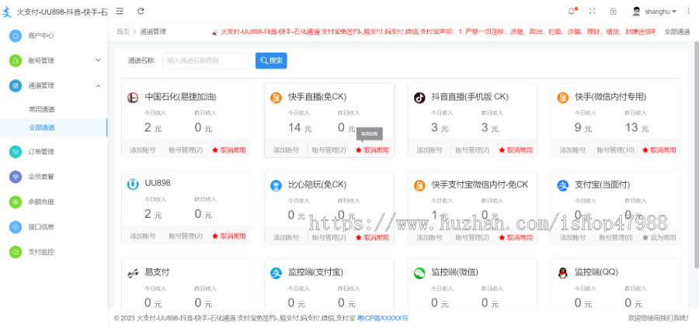Click the 比心陪玩 channel logo

276,185
